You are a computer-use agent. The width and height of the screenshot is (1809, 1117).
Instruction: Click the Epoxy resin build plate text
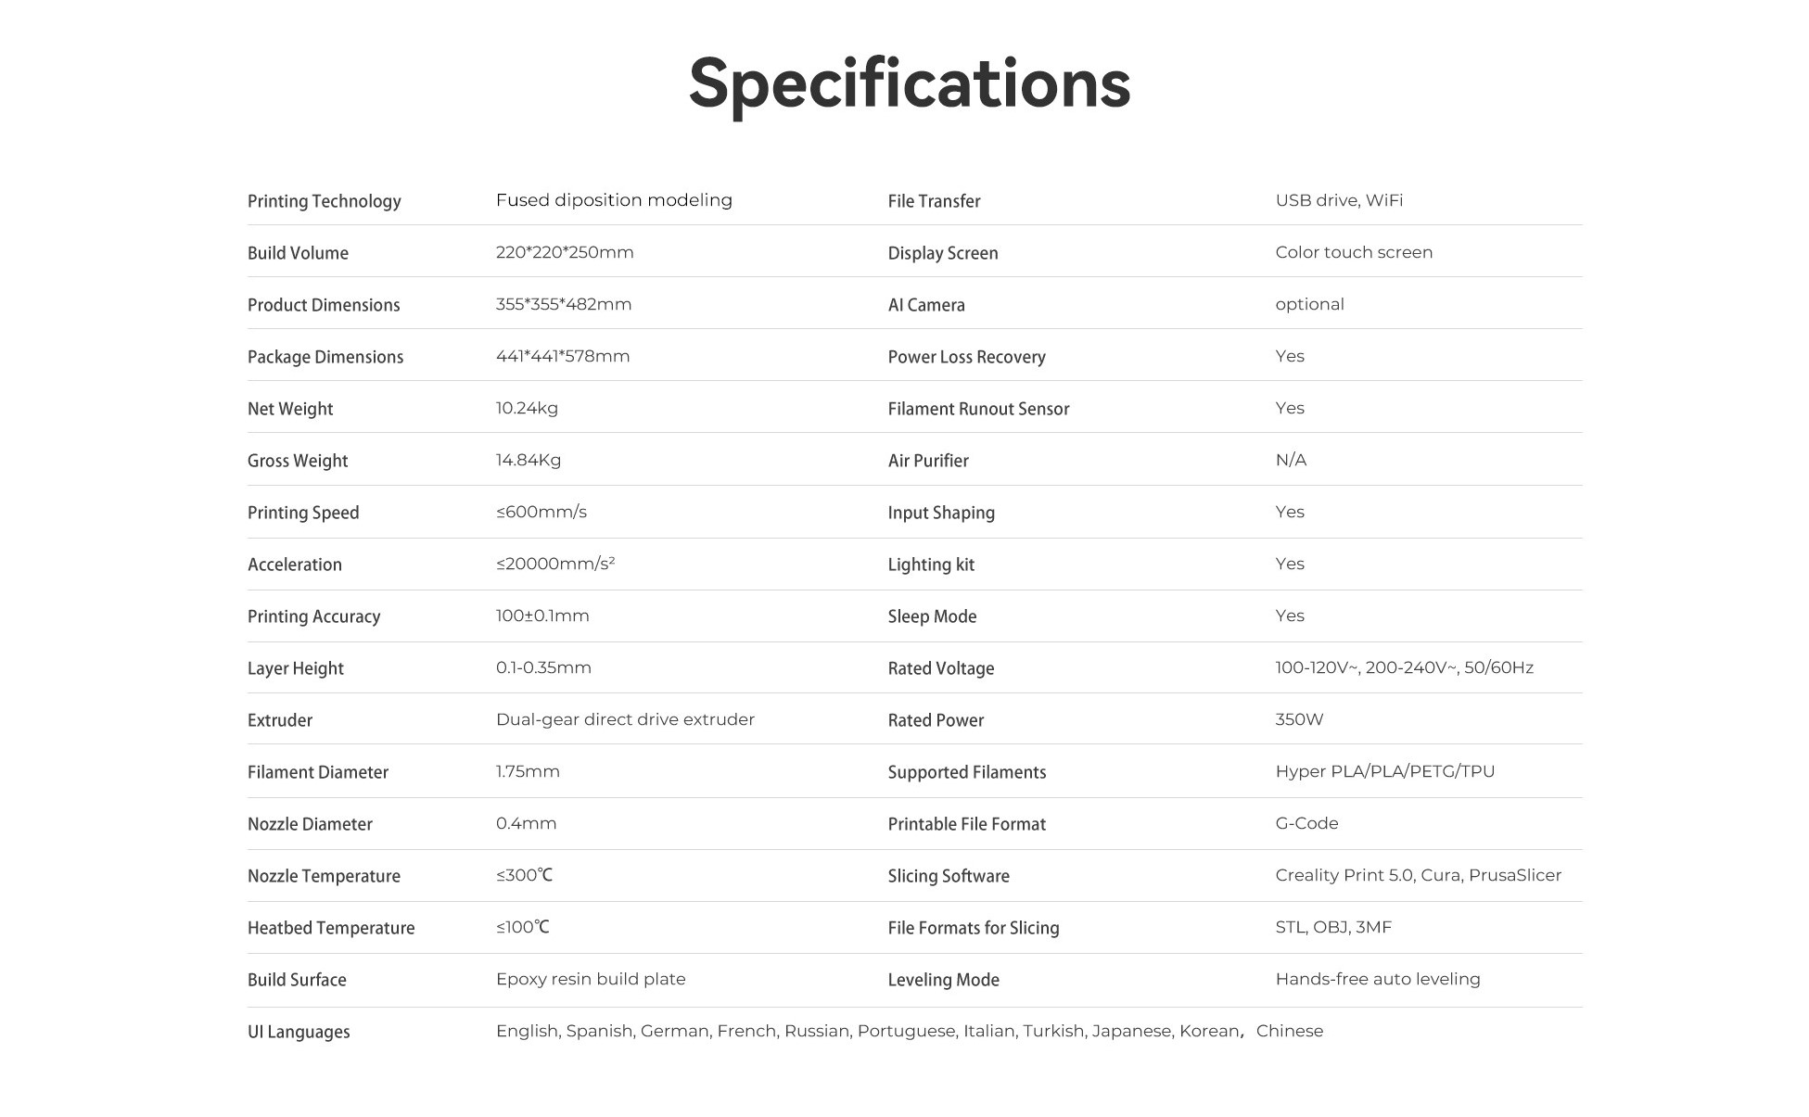(x=591, y=979)
